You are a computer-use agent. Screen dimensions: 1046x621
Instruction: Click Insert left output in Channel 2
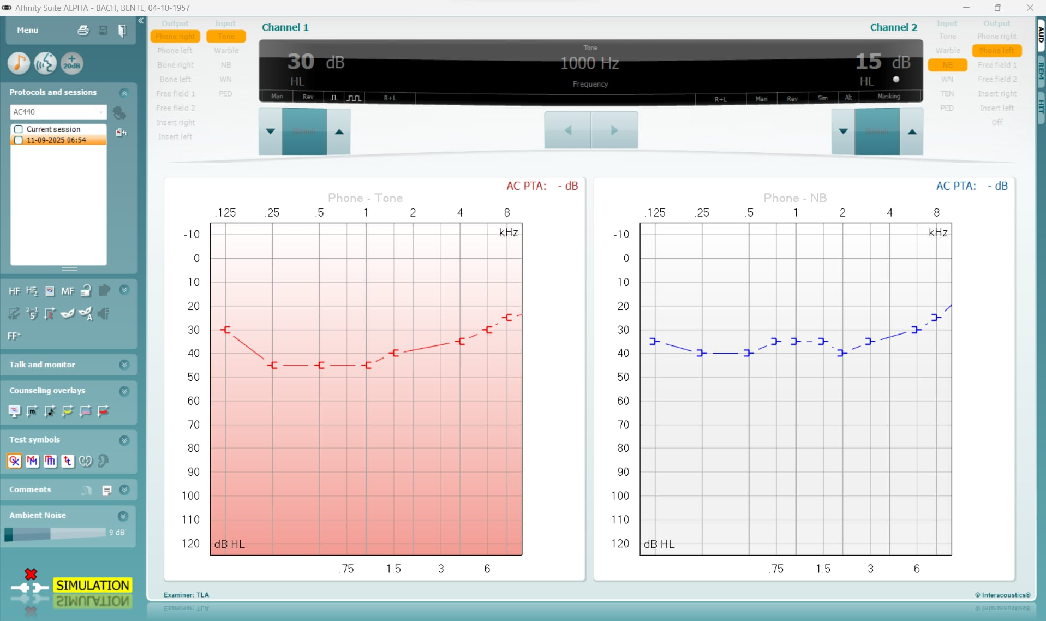click(996, 108)
